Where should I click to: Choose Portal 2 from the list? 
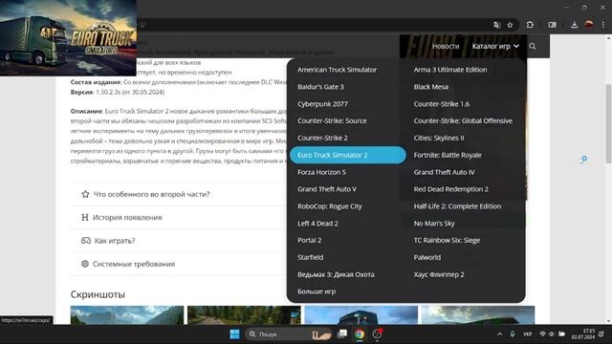(309, 240)
